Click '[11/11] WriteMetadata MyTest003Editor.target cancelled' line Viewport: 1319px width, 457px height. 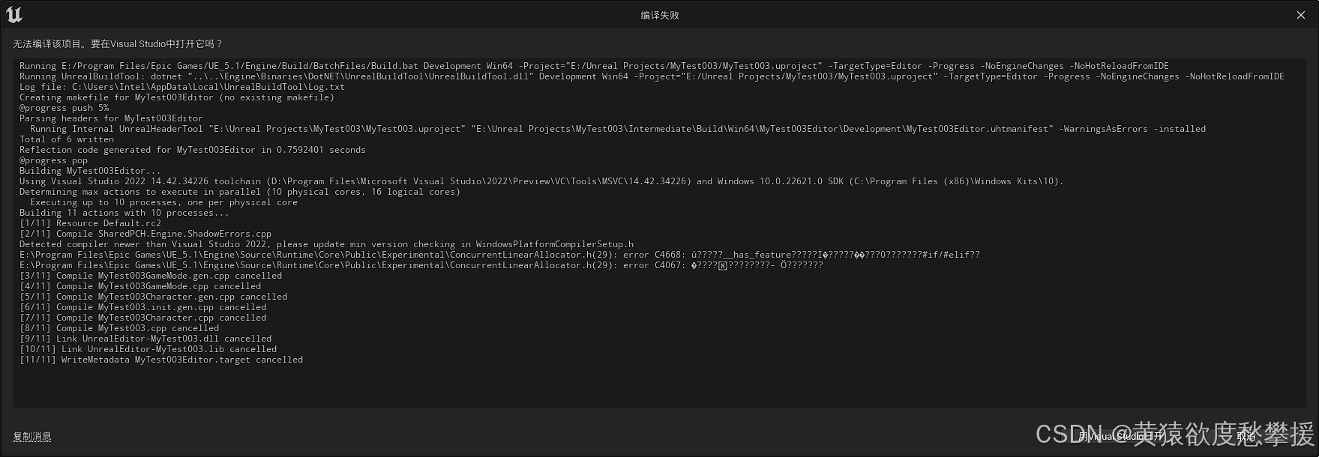tap(161, 360)
